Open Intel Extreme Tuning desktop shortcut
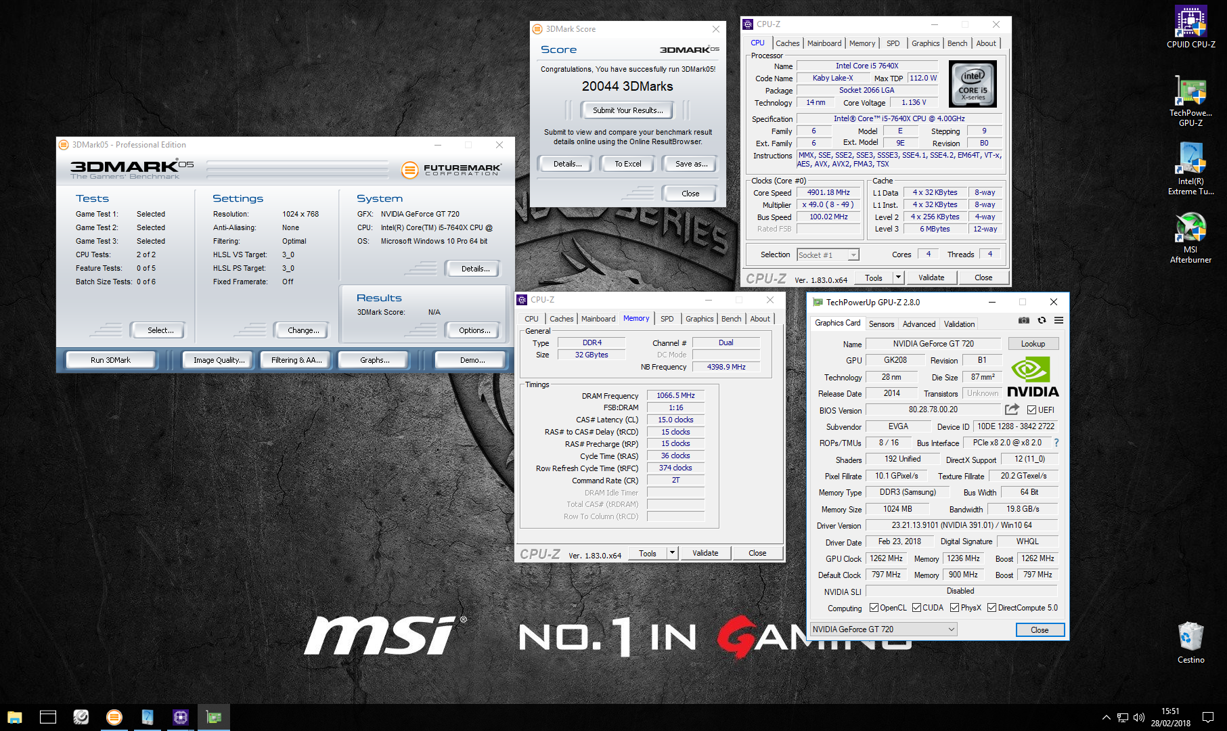 [x=1191, y=169]
